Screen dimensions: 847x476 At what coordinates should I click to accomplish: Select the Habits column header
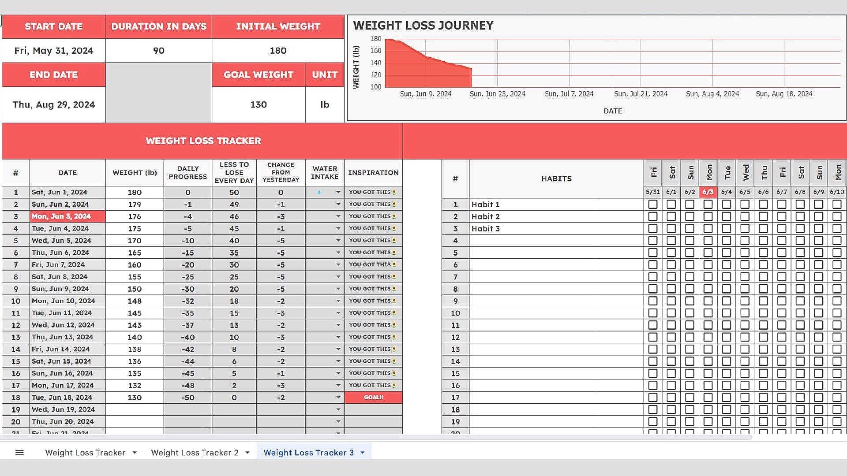point(556,178)
